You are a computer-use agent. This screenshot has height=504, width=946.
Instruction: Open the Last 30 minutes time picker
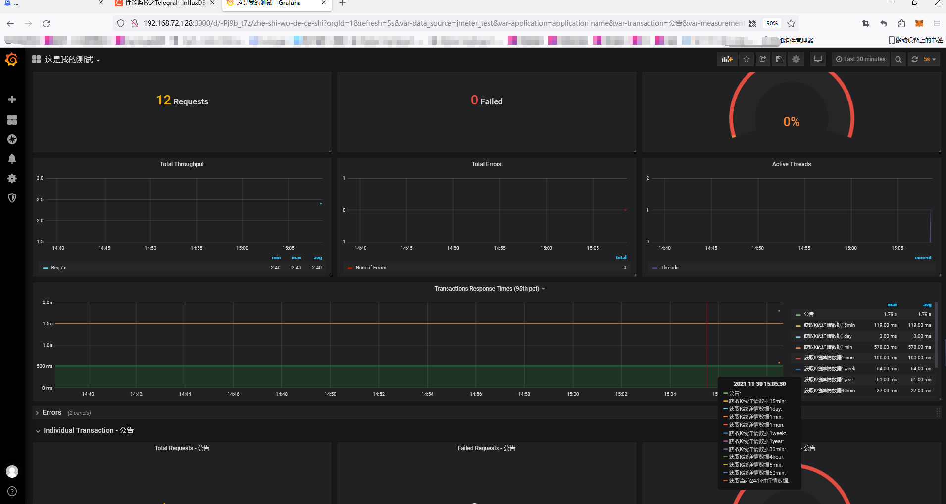(861, 59)
